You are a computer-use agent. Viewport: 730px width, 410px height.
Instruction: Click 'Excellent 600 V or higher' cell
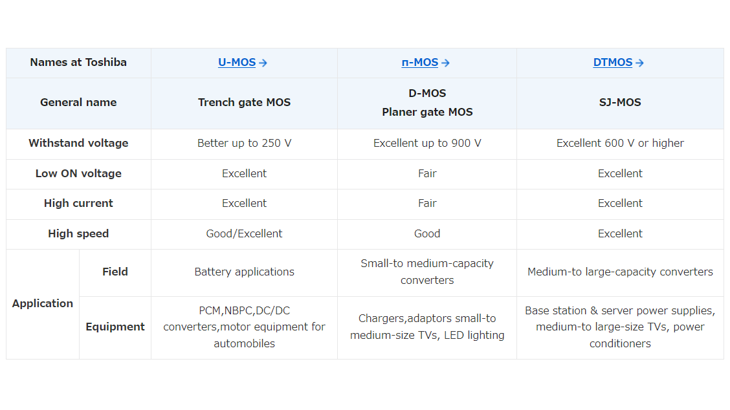click(x=620, y=144)
